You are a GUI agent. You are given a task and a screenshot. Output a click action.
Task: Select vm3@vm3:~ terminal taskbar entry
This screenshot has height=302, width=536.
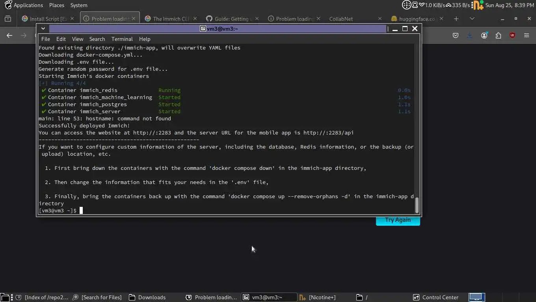268,297
